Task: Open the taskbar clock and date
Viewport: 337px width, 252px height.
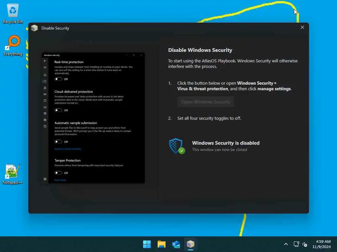Action: coord(321,244)
